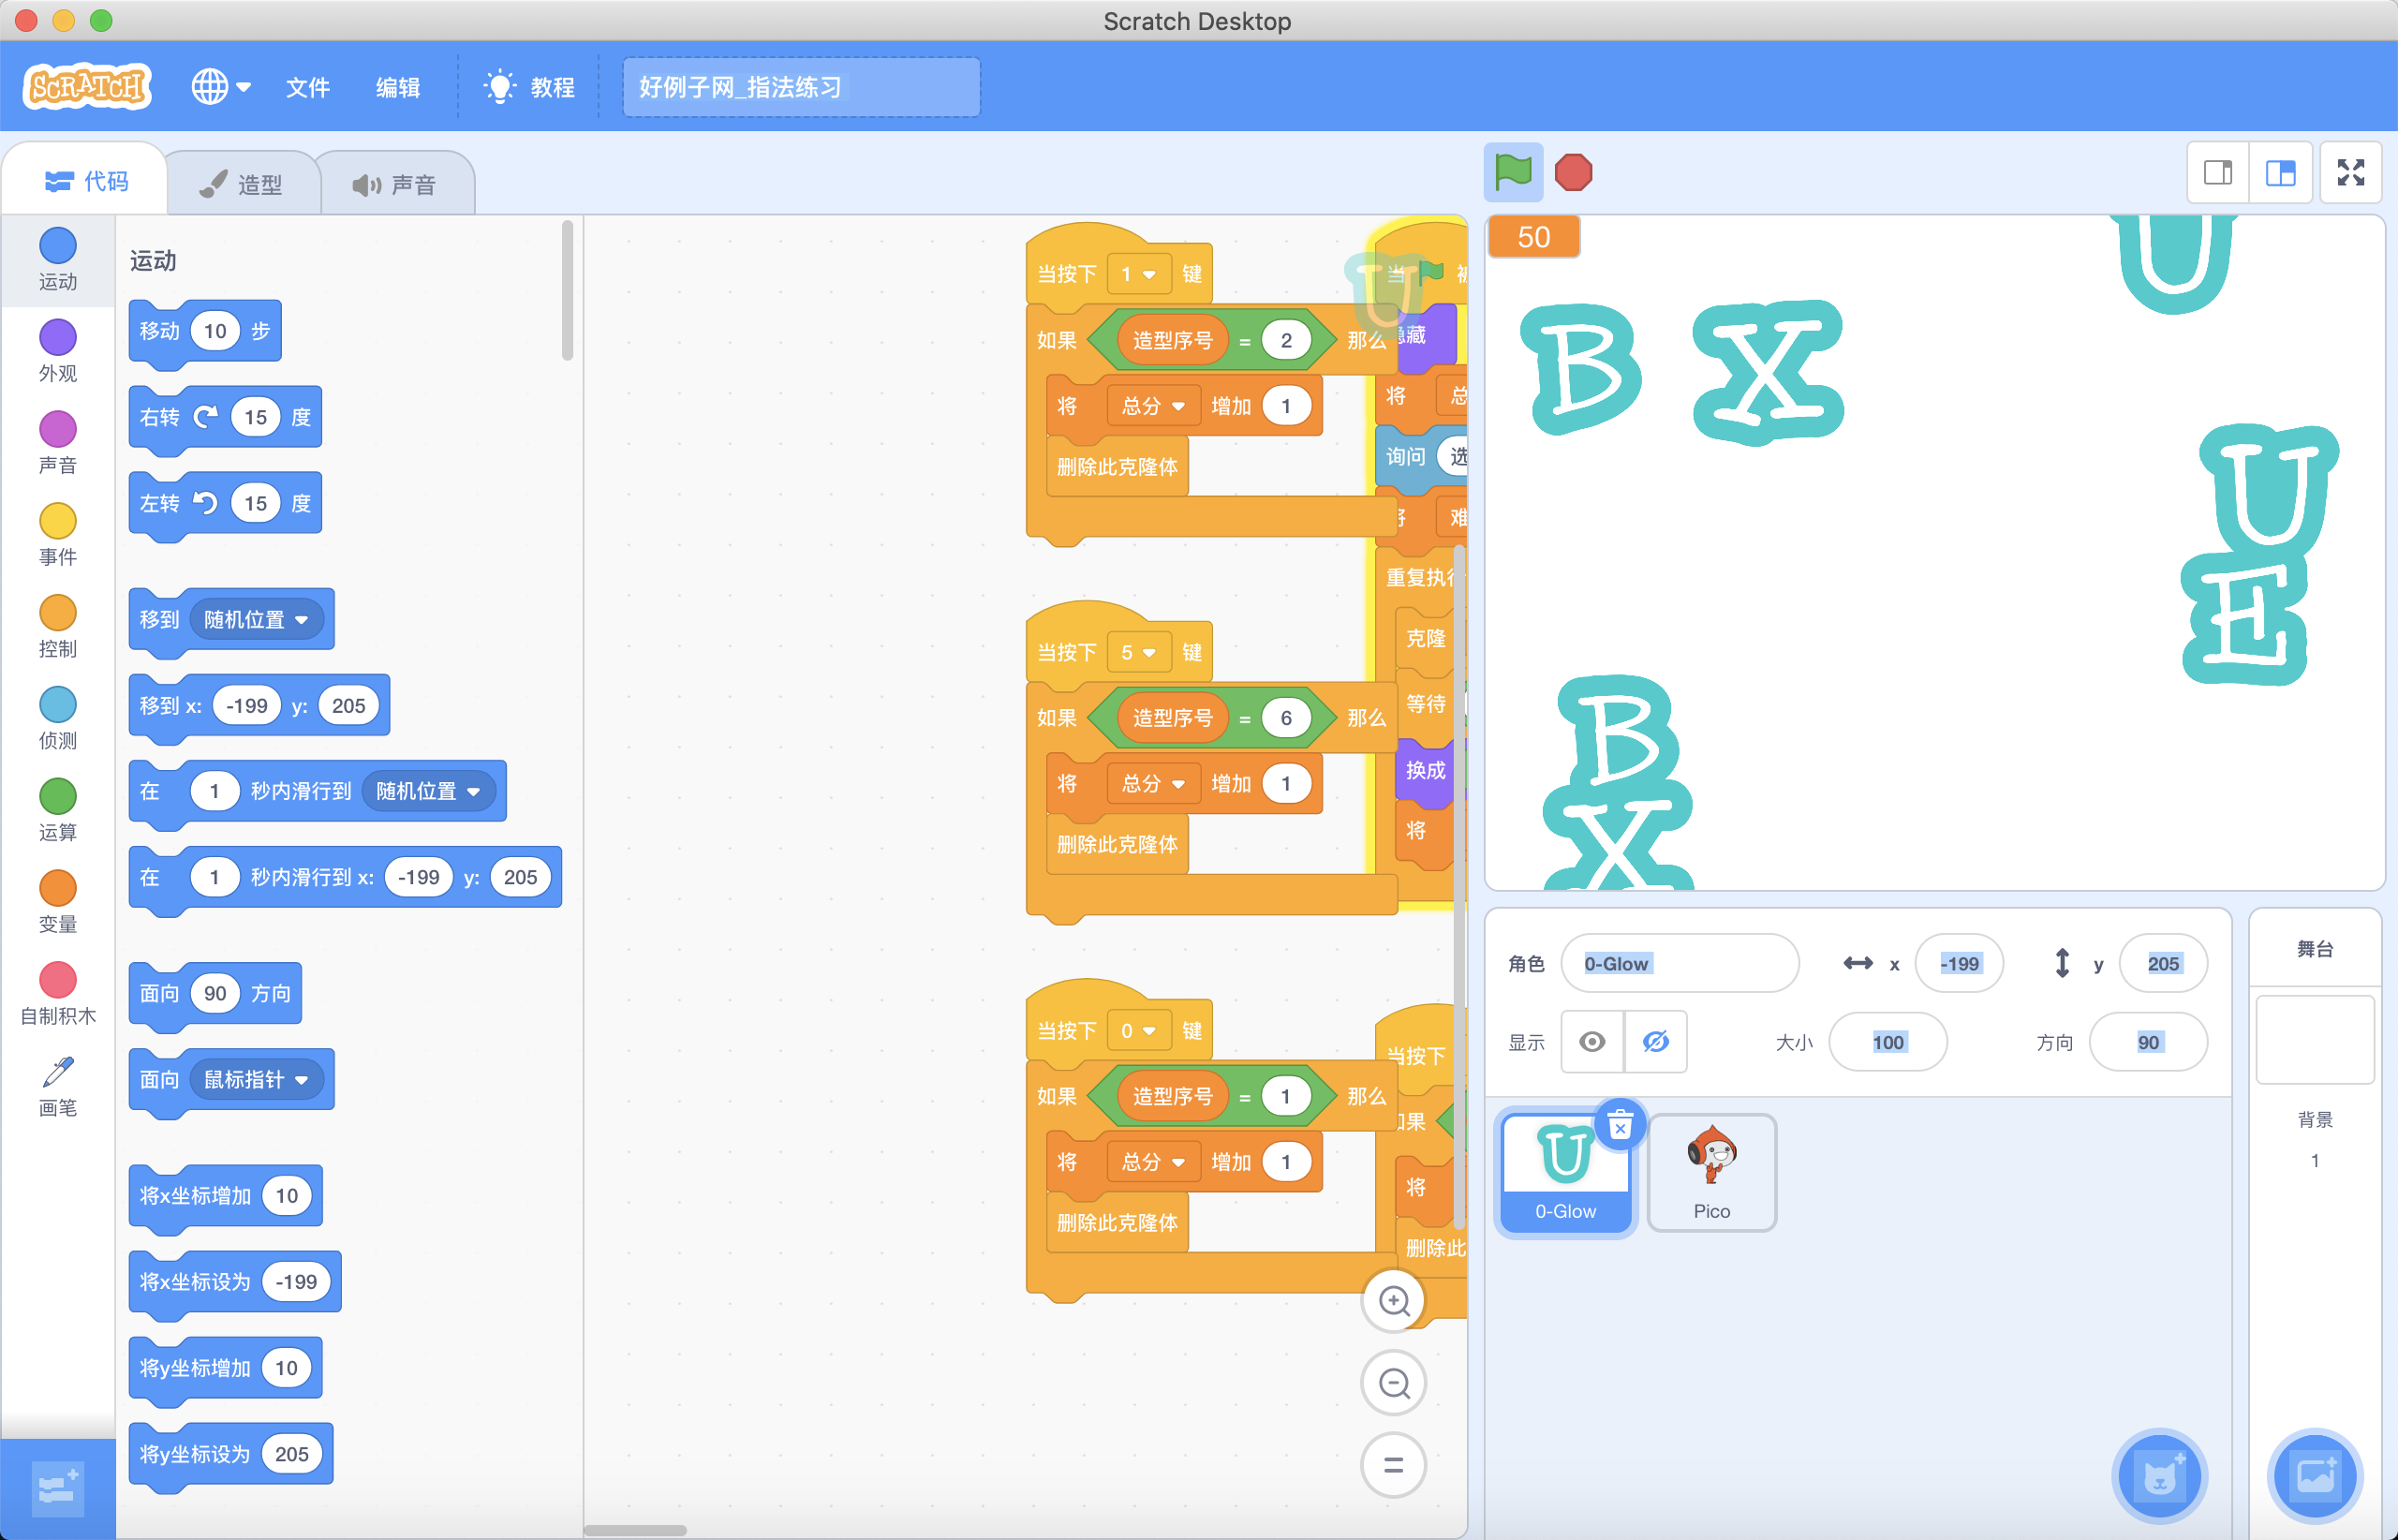Screen dimensions: 2398x1540
Task: Click the choose a sprite button
Action: [2160, 1475]
